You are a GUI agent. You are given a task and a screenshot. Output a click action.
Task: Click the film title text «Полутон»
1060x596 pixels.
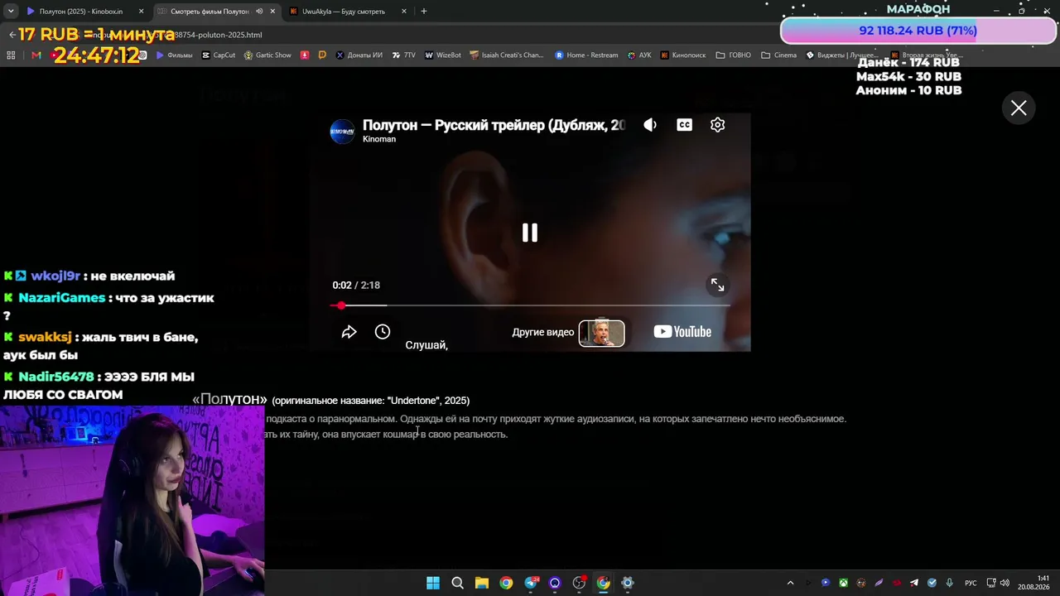tap(229, 400)
